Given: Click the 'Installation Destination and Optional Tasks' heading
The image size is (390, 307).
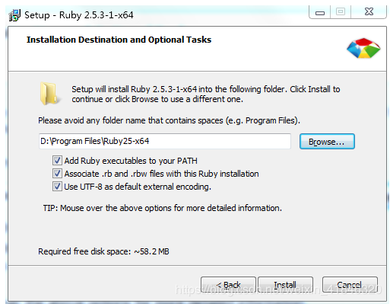Looking at the screenshot, I should click(x=119, y=40).
